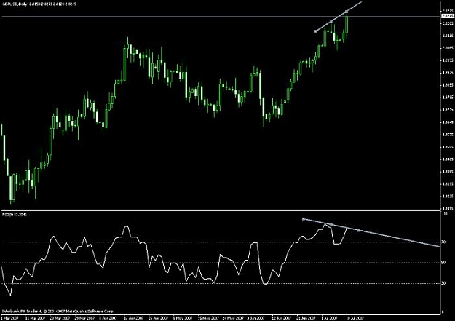
Task: Select the GBPUSD,Daily chart title text
Action: point(15,4)
